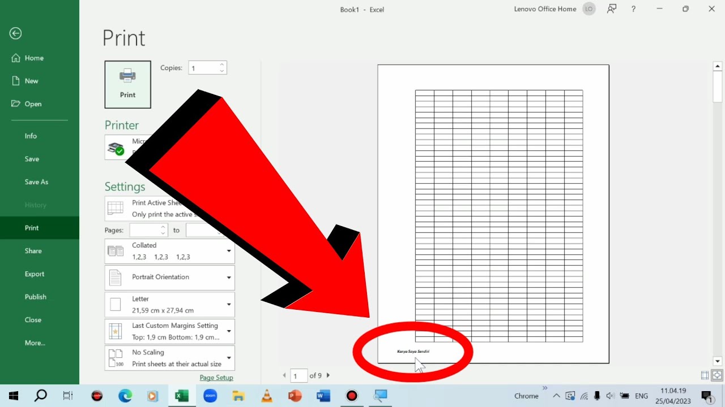Viewport: 725px width, 407px height.
Task: Open Print Active Sheets dropdown
Action: point(169,209)
